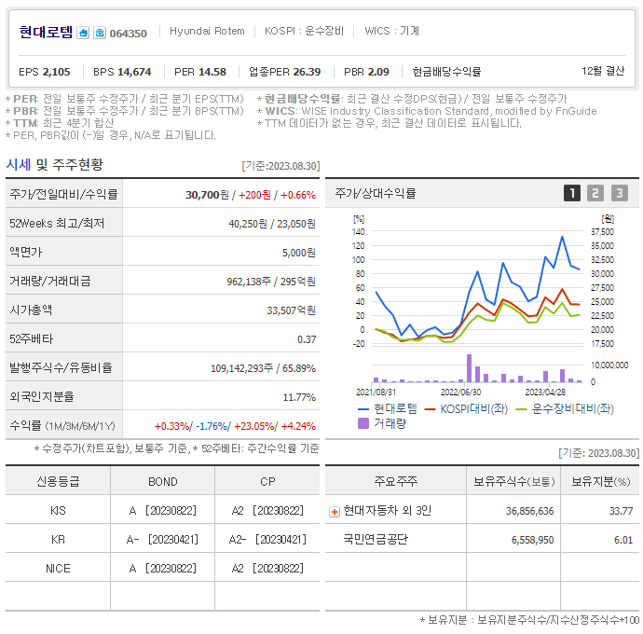Click the KOSPI : 운수장비 classification

tap(304, 31)
